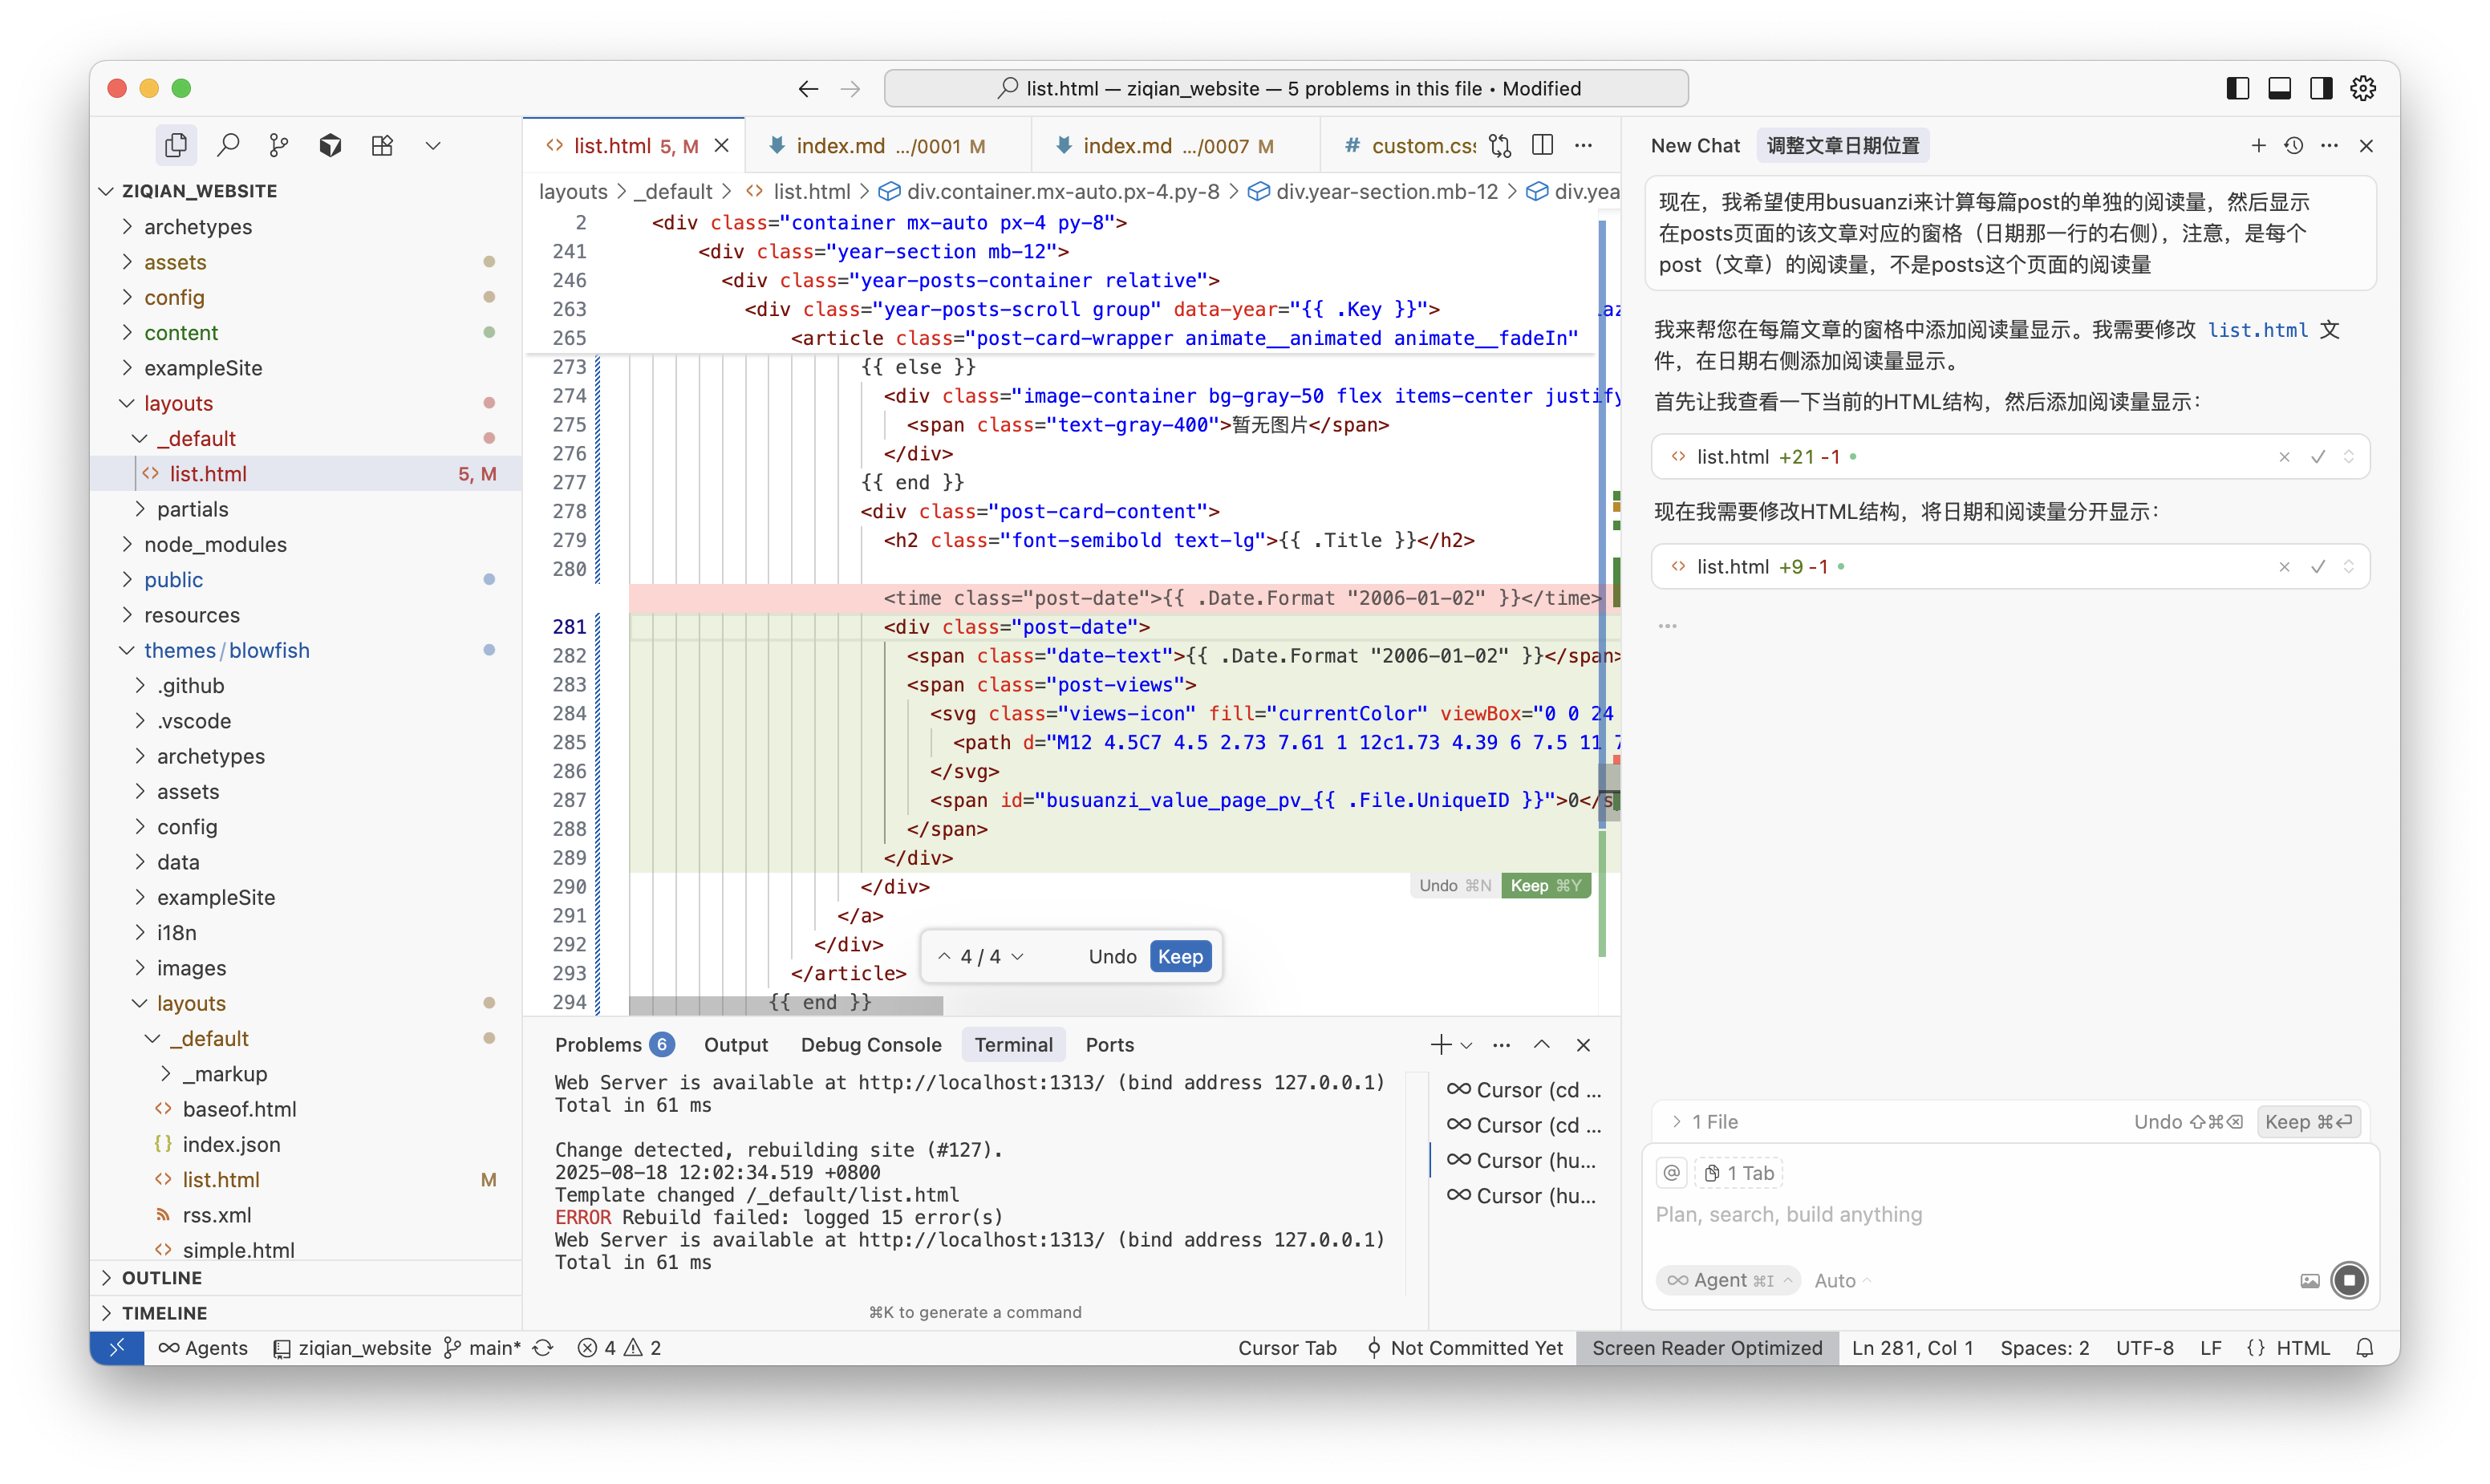Viewport: 2490px width, 1484px height.
Task: Expand the TIMELINE section
Action: (x=307, y=1313)
